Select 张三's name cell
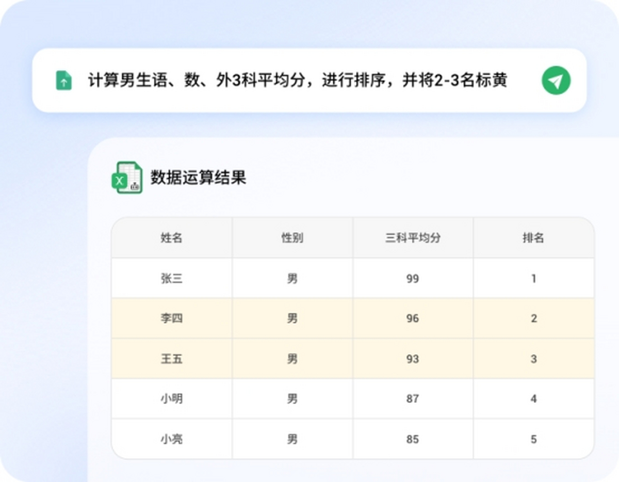The height and width of the screenshot is (482, 619). [x=171, y=278]
